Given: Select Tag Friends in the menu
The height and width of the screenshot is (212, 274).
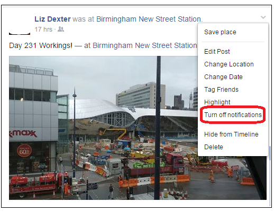Looking at the screenshot, I should (221, 90).
